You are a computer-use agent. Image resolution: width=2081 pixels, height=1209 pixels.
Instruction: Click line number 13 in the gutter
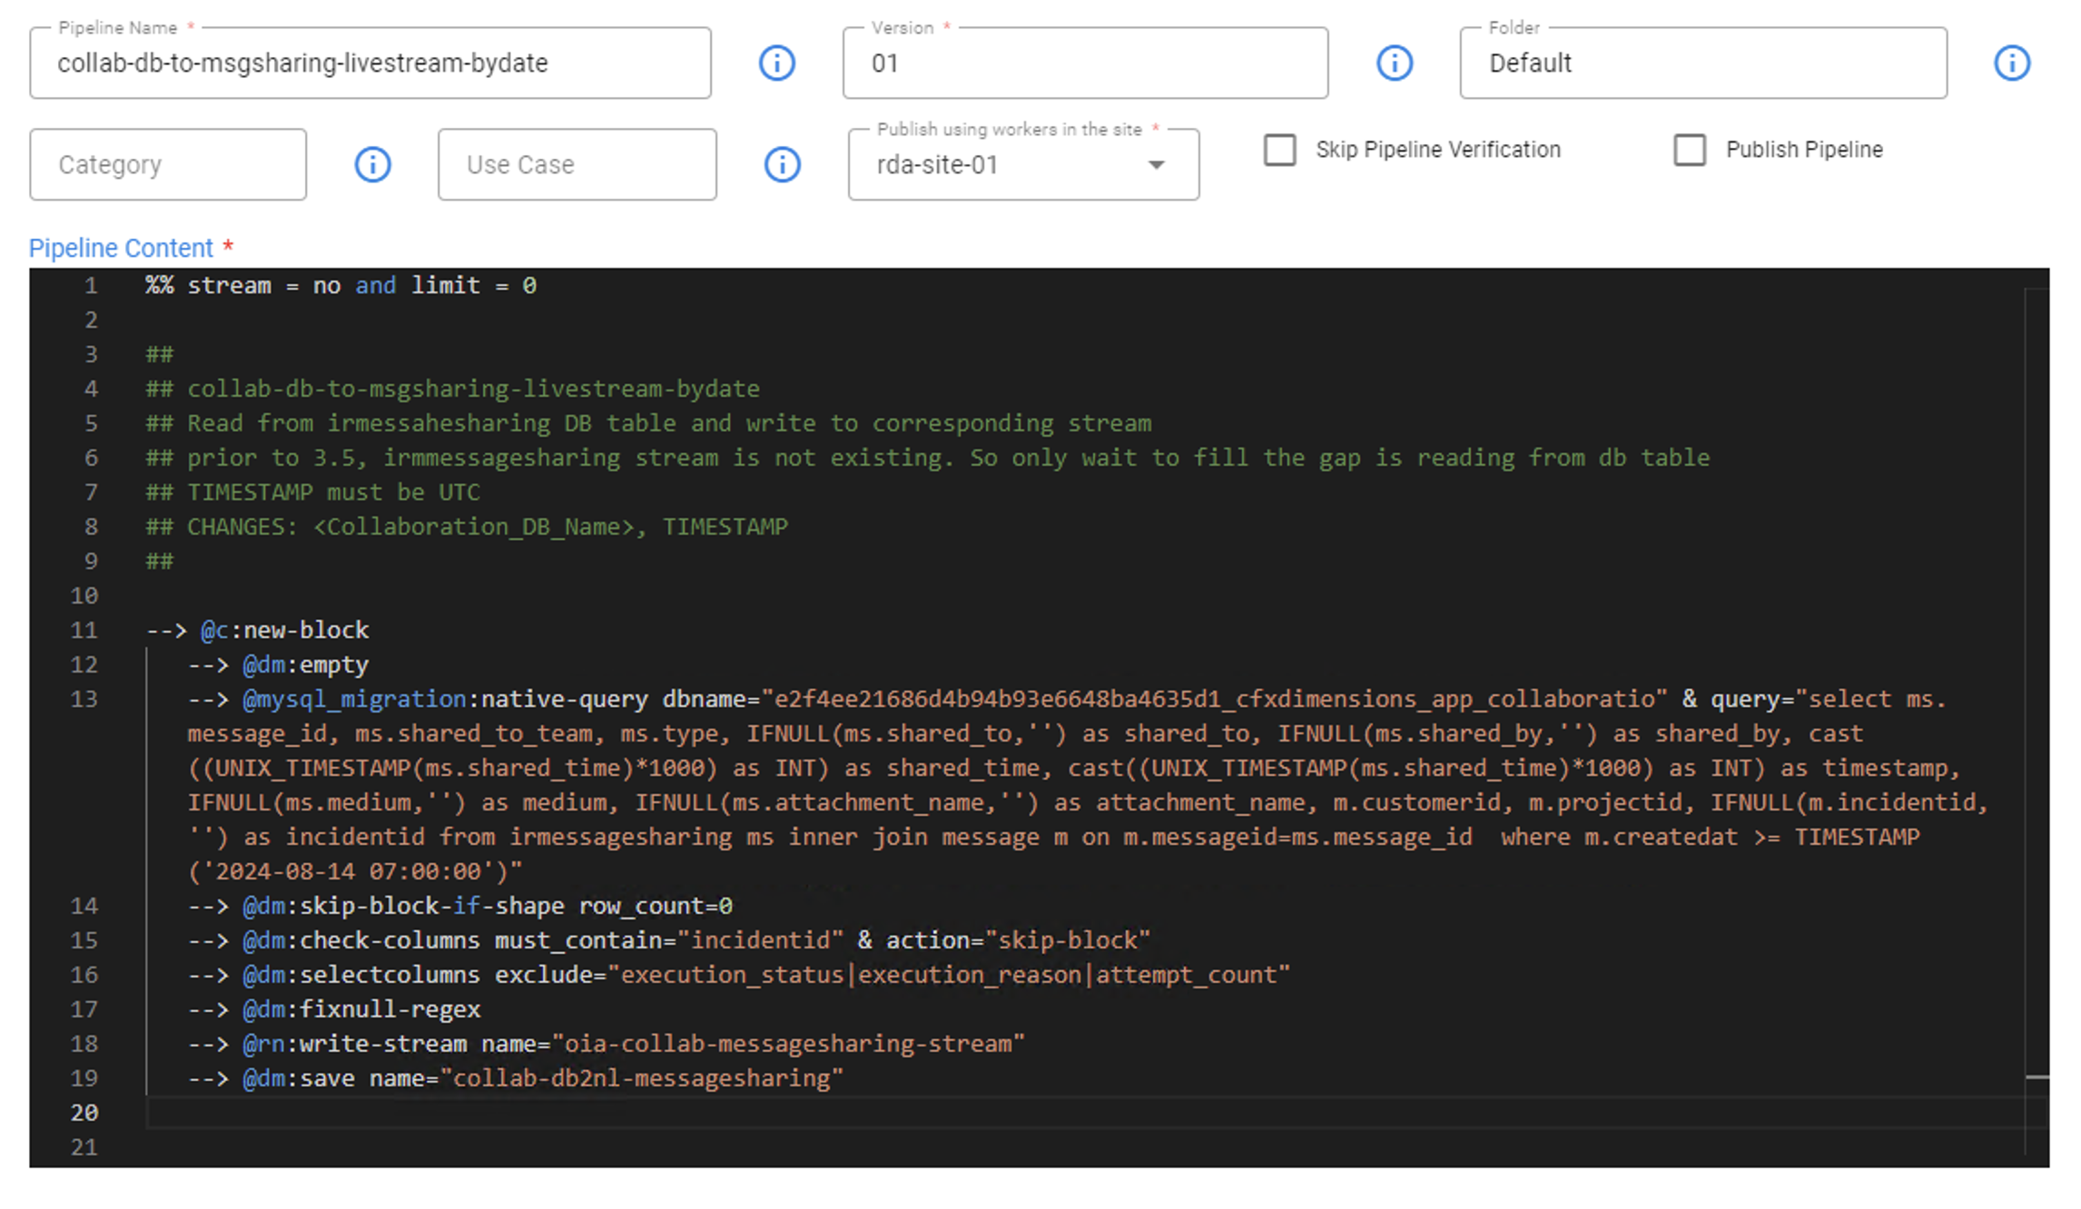84,699
